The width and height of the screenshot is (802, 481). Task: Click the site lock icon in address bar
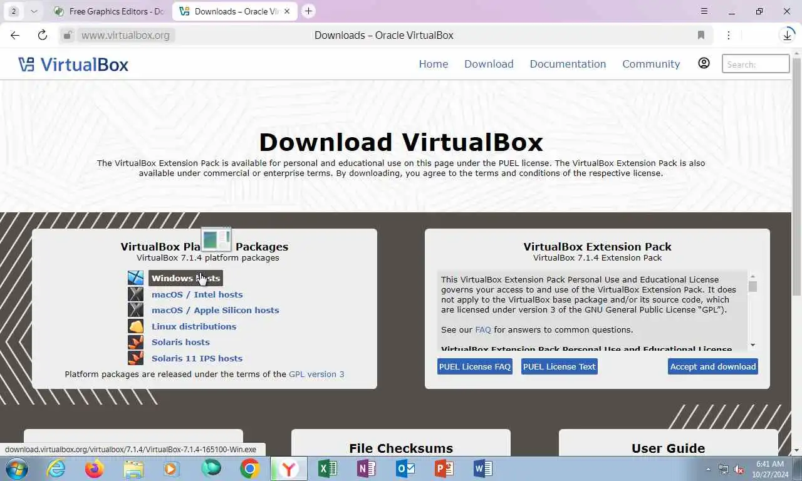pyautogui.click(x=68, y=35)
